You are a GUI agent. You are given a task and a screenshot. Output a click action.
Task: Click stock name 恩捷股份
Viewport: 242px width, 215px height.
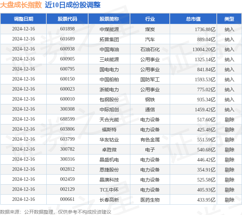pos(109,170)
